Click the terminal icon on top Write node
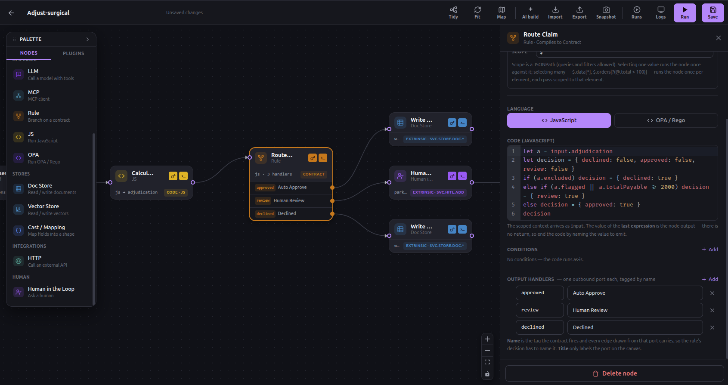The image size is (728, 385). coord(462,123)
